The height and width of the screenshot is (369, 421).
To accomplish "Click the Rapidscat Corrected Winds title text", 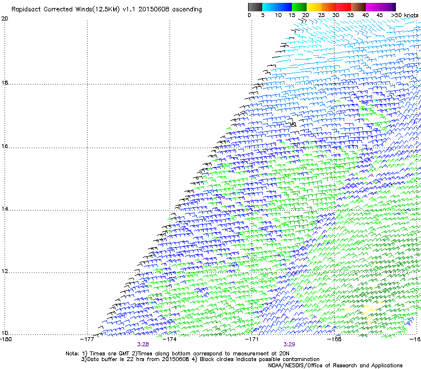I will point(106,9).
